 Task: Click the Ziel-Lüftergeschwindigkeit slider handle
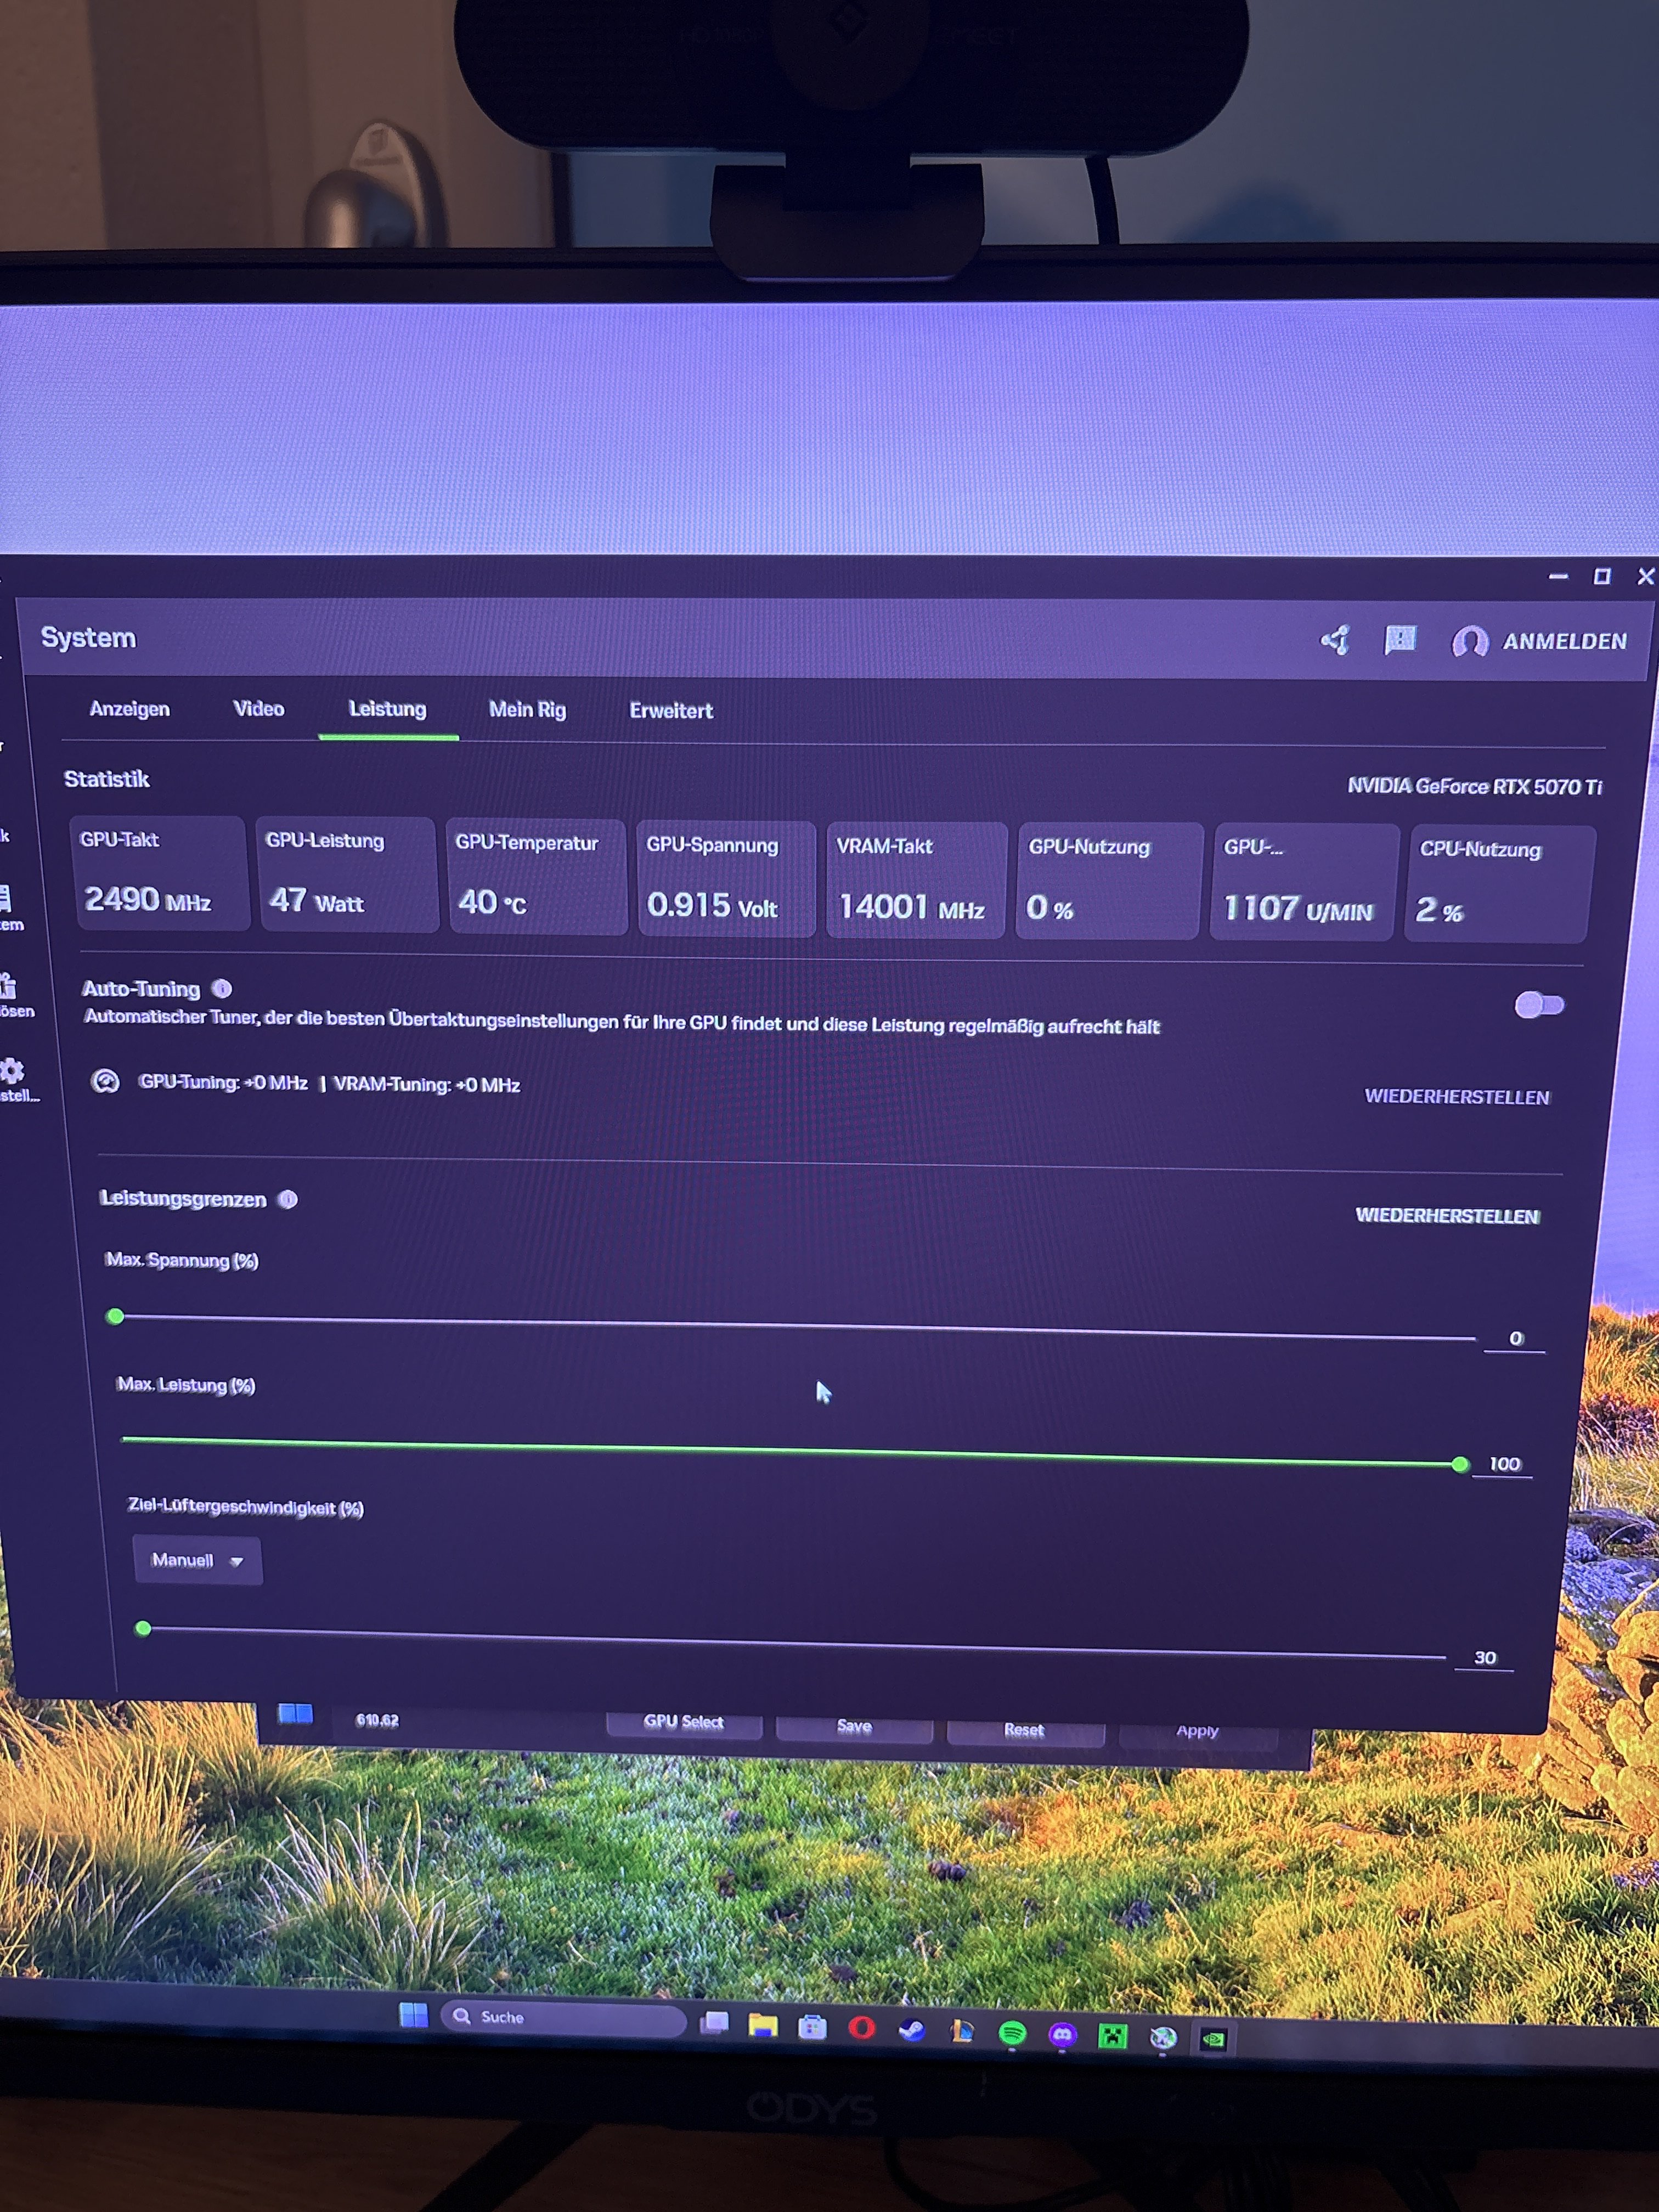[143, 1629]
